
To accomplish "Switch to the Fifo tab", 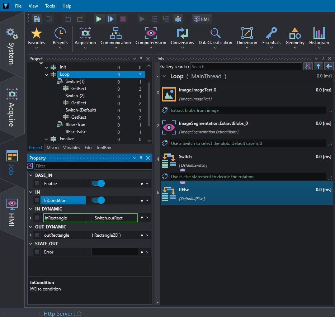I will pos(88,148).
